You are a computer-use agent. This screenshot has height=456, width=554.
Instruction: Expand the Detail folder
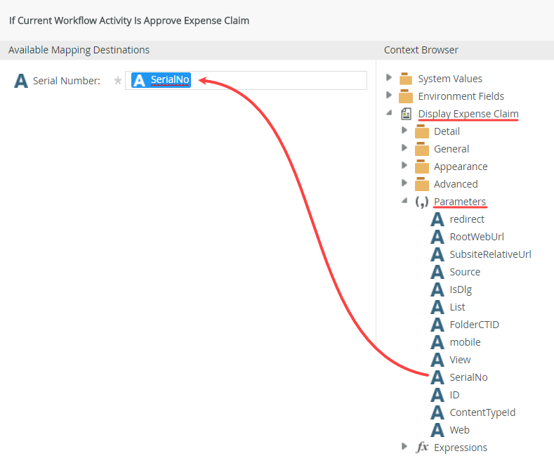404,131
